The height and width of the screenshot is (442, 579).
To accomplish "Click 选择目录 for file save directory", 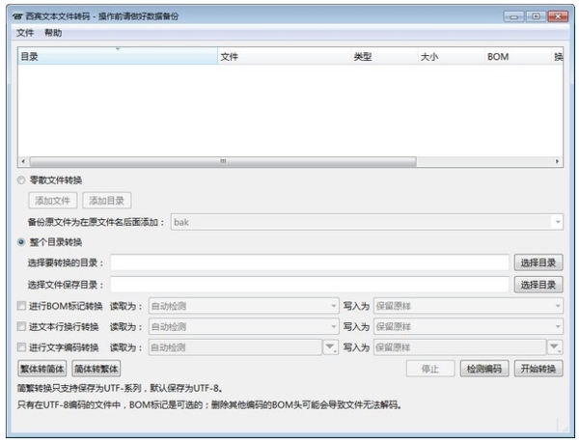I will (x=538, y=284).
